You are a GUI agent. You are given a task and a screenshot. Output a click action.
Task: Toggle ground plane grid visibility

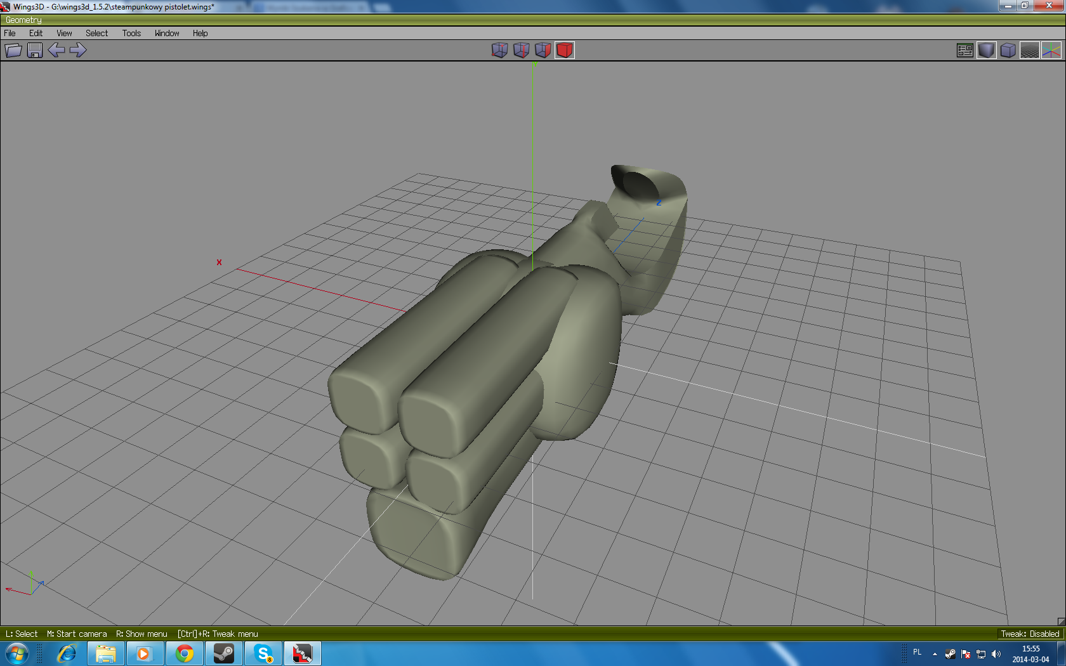coord(1030,50)
